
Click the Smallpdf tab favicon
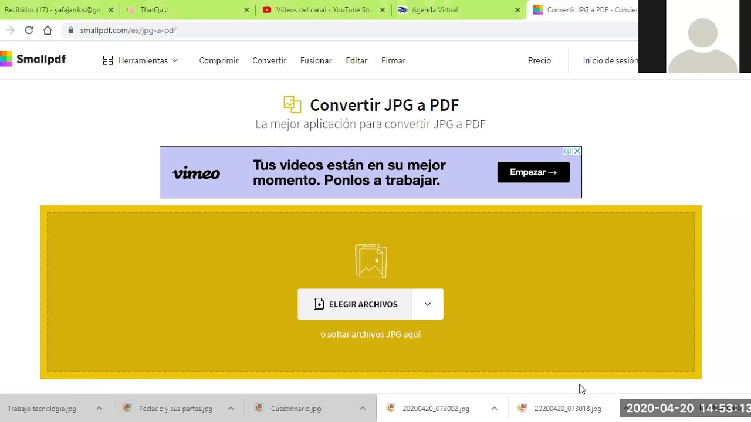coord(538,10)
